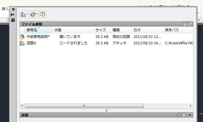Click the C:¥Users¥fks7 saved path cell
Screen dimensions: 203x122
pyautogui.click(x=179, y=43)
